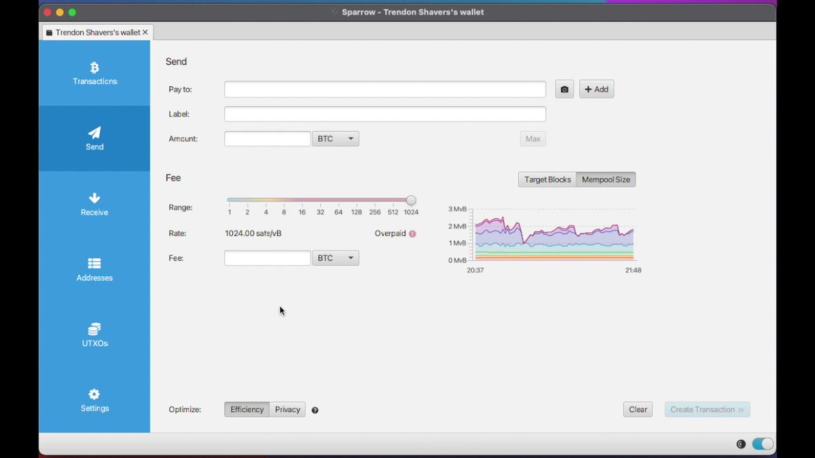Focus the Pay to input field

[x=385, y=90]
